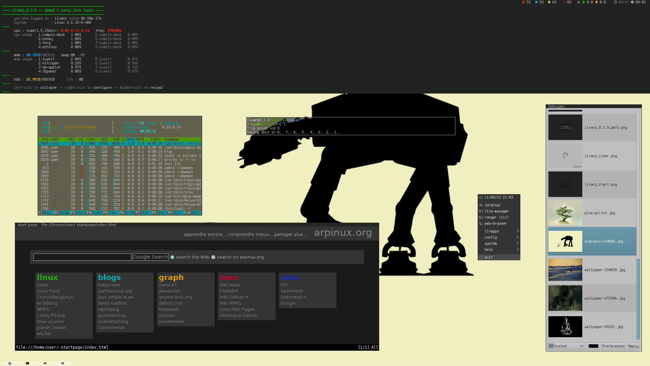
Task: Click the red battery icon in the top bar
Action: click(564, 2)
